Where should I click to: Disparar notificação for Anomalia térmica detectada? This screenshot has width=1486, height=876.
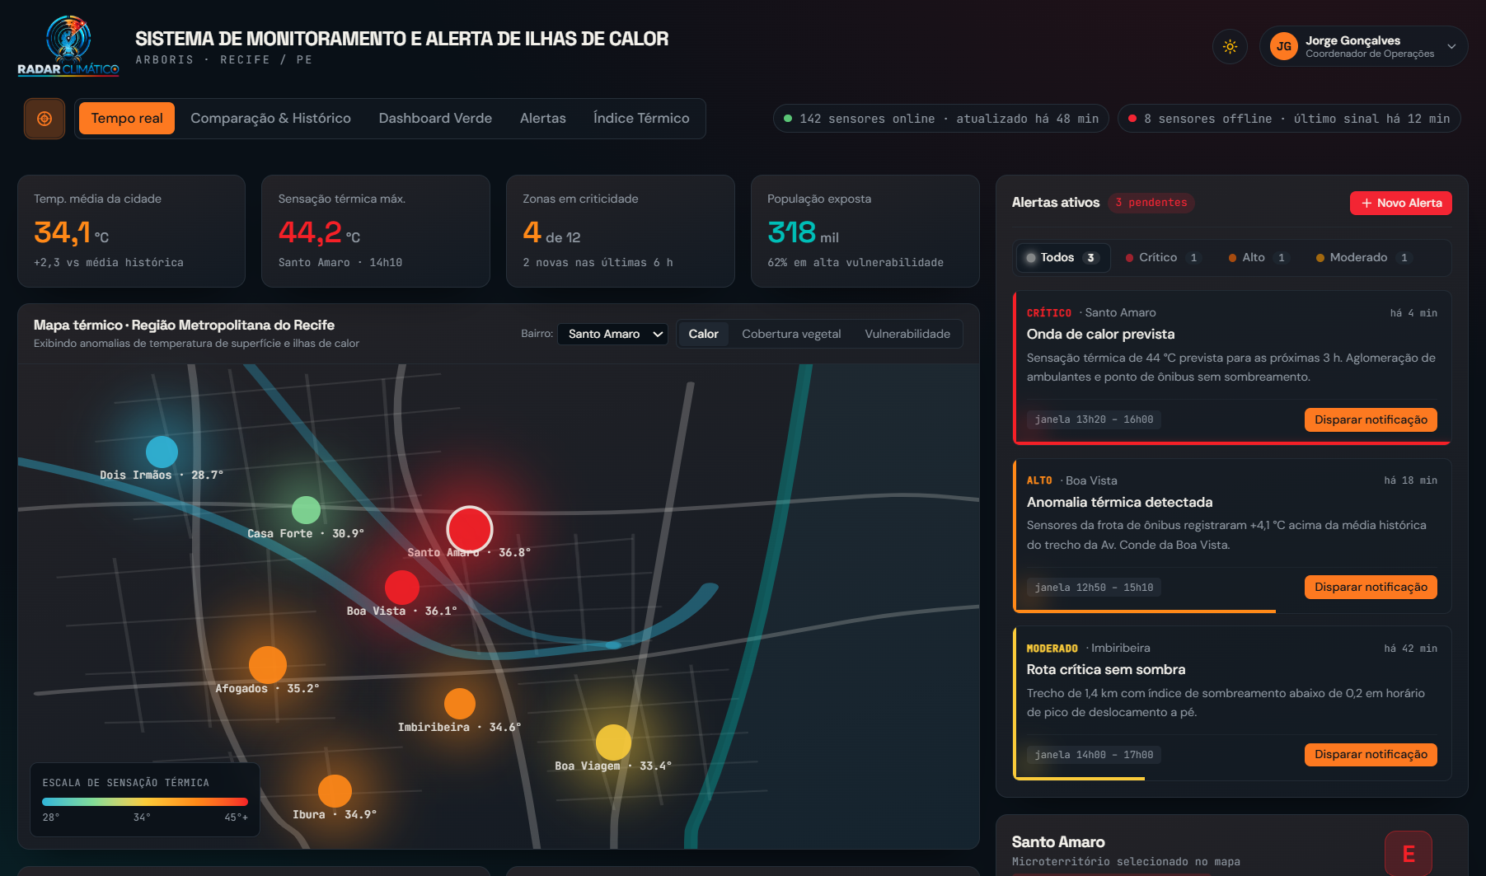(1371, 587)
